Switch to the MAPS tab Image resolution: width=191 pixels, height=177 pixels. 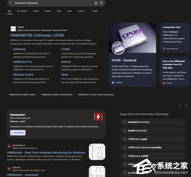59,11
